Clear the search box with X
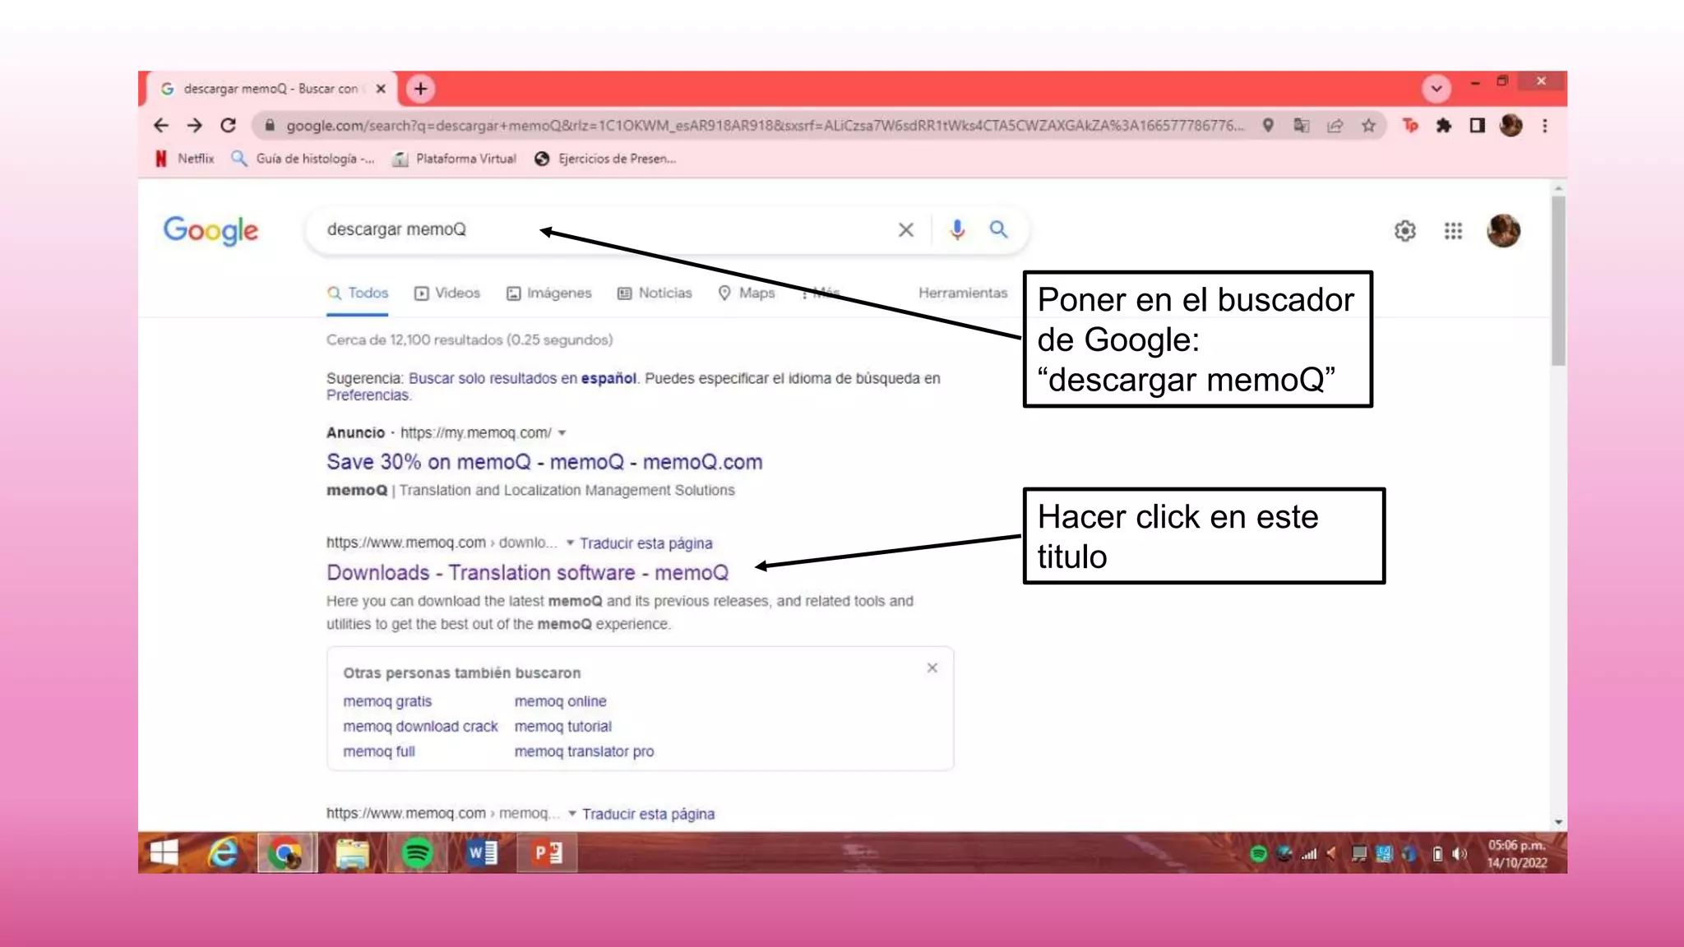Screen dimensions: 1684x947 (x=905, y=230)
